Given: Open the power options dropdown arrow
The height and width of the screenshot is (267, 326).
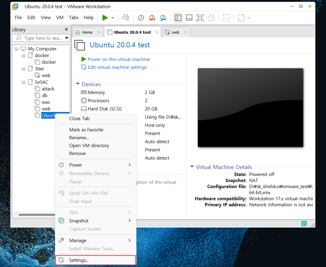Looking at the screenshot, I should 113,18.
